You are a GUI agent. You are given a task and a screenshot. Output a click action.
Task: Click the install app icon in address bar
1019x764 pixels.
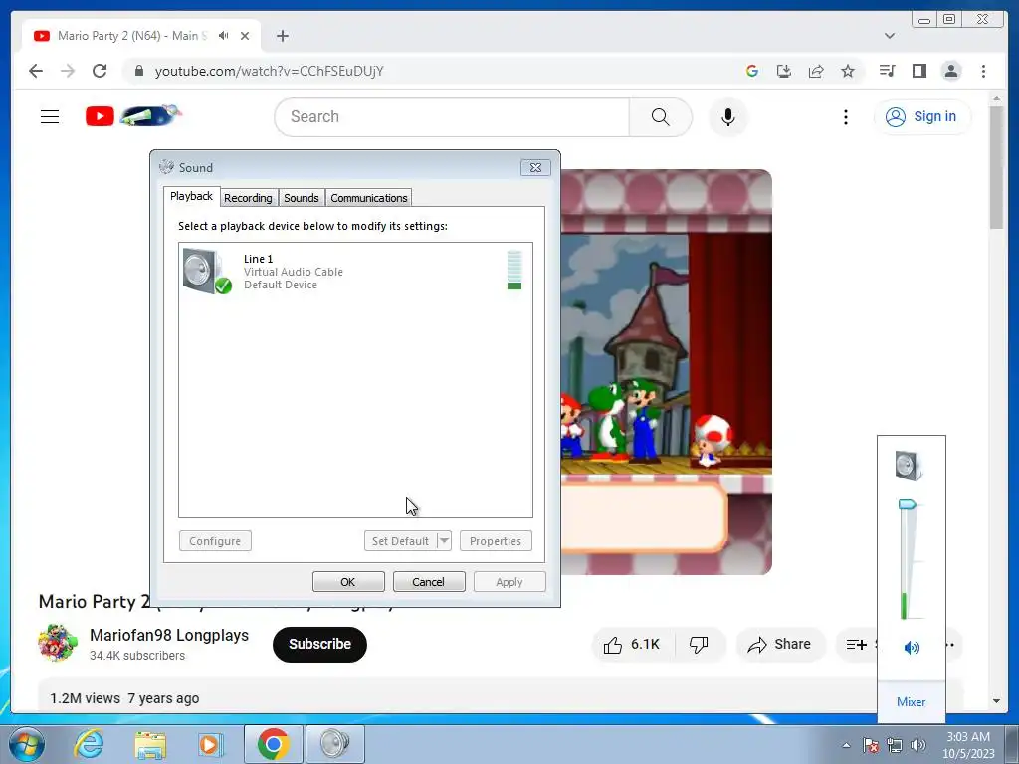tap(784, 71)
